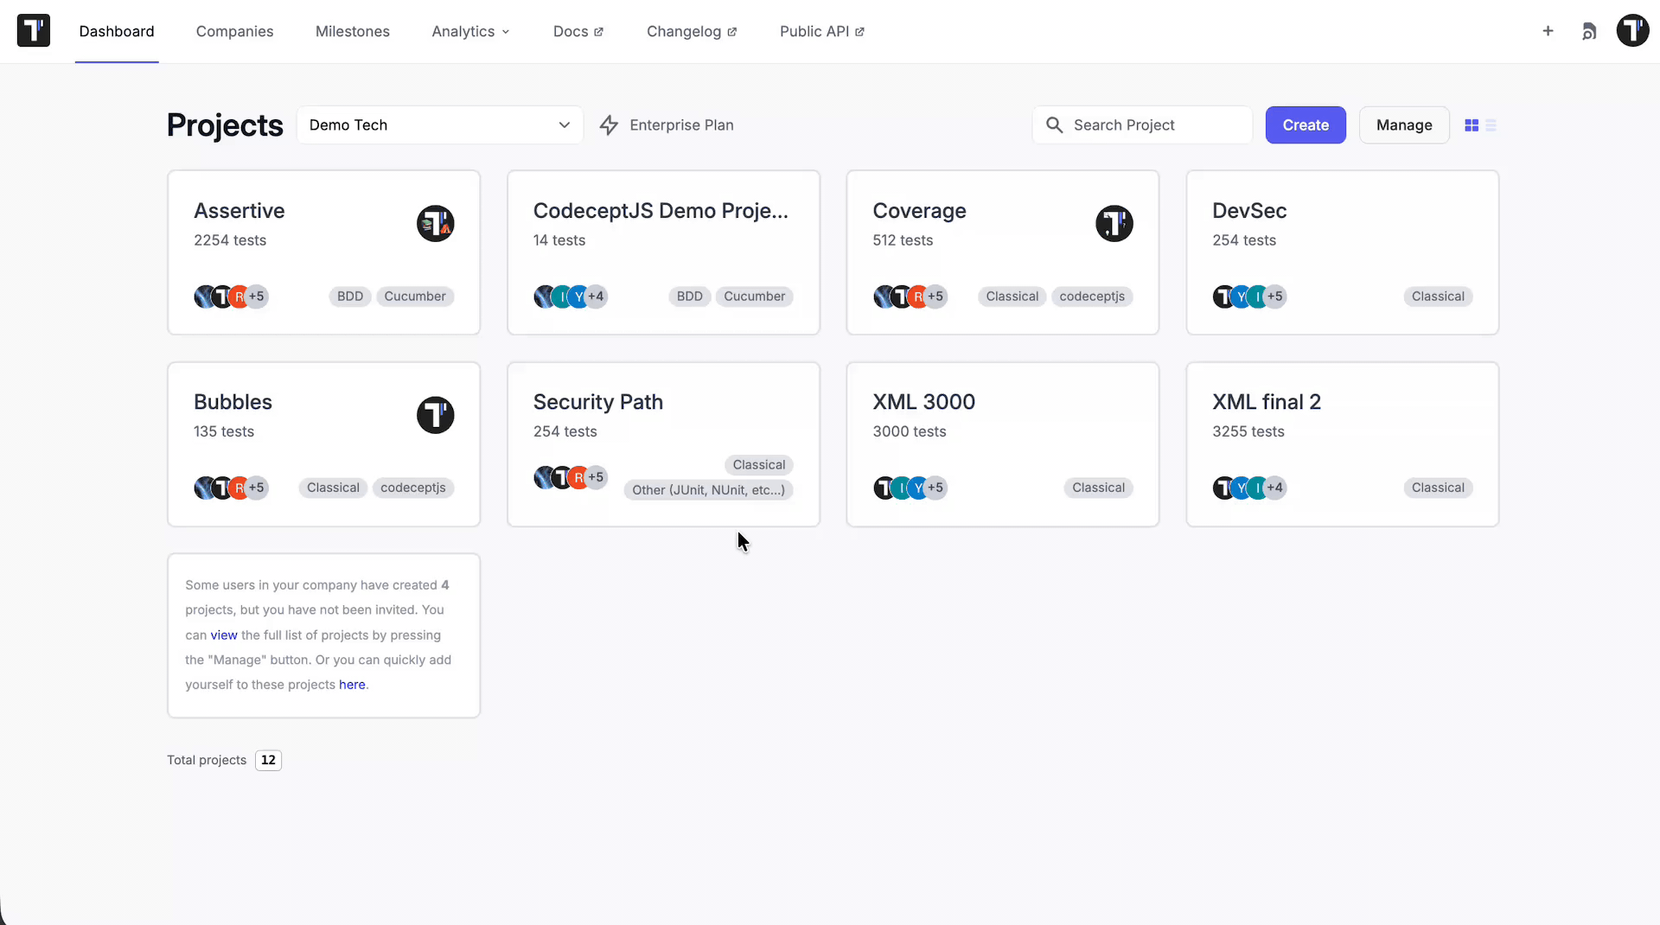Switch to list view layout
This screenshot has width=1660, height=925.
point(1491,125)
